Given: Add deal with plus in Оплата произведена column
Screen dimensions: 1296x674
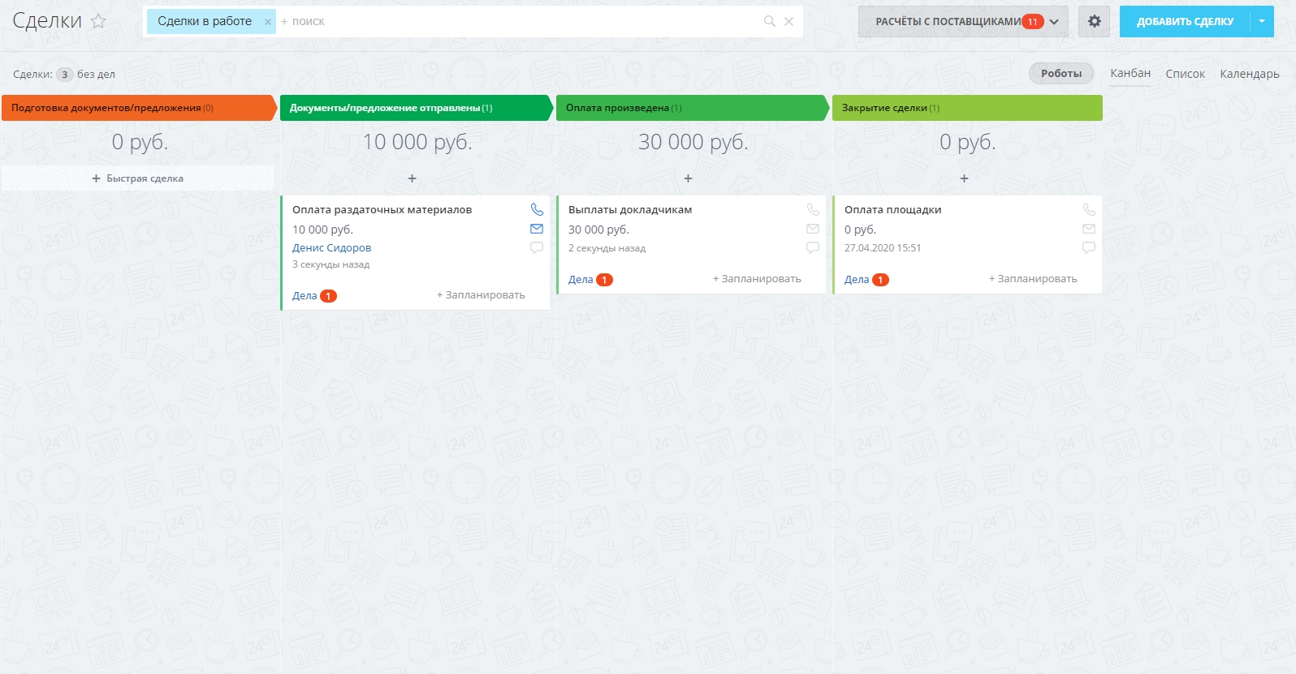Looking at the screenshot, I should tap(688, 178).
